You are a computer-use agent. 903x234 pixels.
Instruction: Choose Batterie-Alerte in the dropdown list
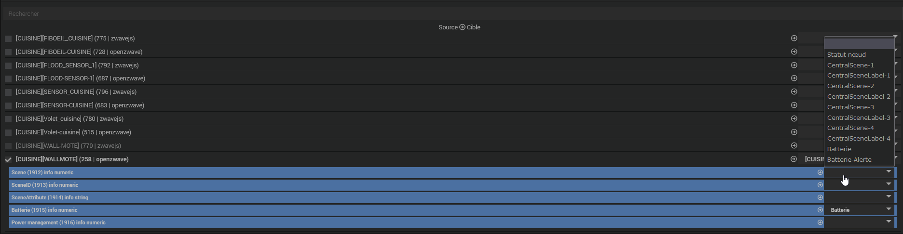coord(849,159)
